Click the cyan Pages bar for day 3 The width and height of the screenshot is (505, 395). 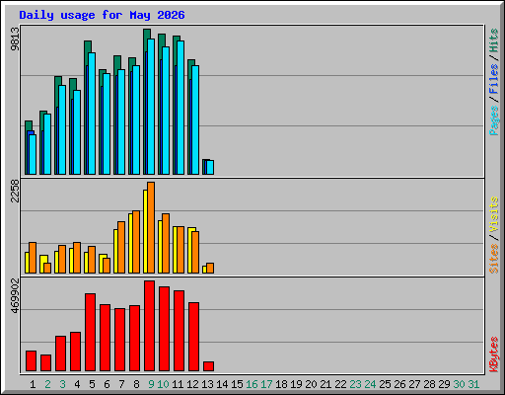[62, 129]
